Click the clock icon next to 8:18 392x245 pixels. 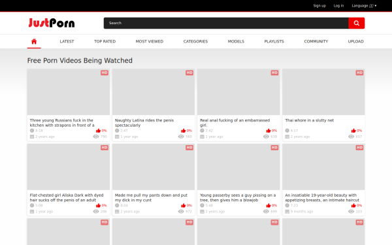tap(32, 131)
